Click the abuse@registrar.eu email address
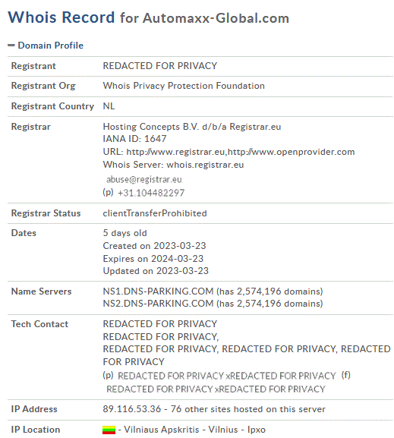Screen dimensions: 394x438 (x=144, y=179)
